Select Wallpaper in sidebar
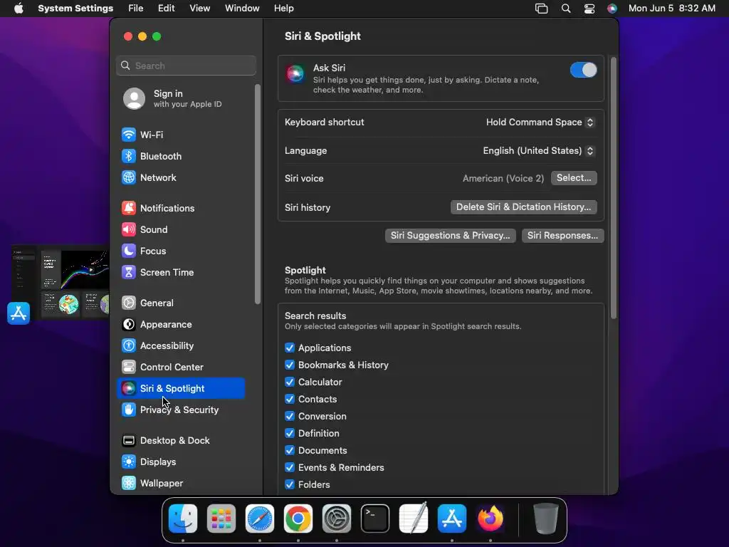The image size is (729, 547). (181, 484)
